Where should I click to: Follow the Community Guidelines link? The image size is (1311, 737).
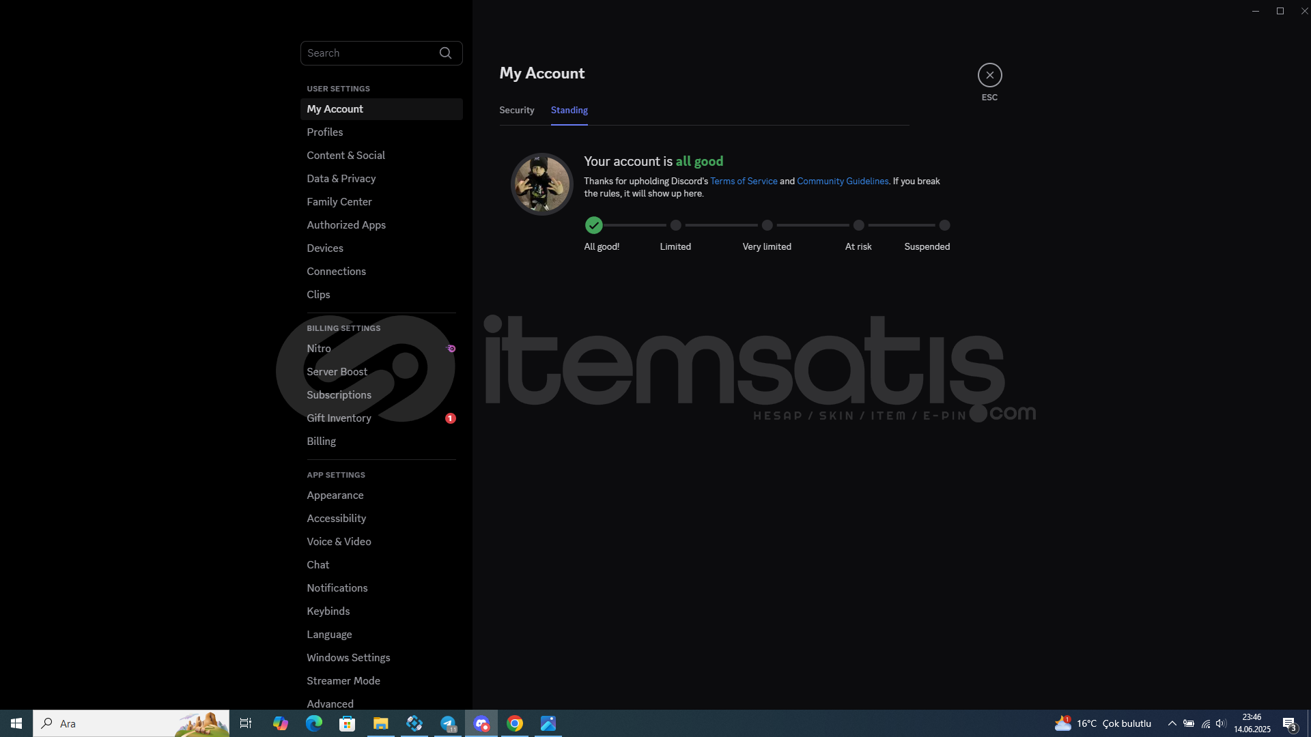[843, 182]
